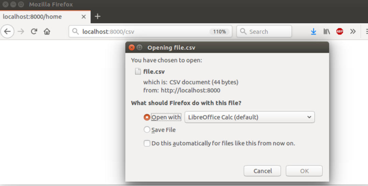Click the file.csv document icon
This screenshot has width=368, height=186.
click(x=138, y=71)
